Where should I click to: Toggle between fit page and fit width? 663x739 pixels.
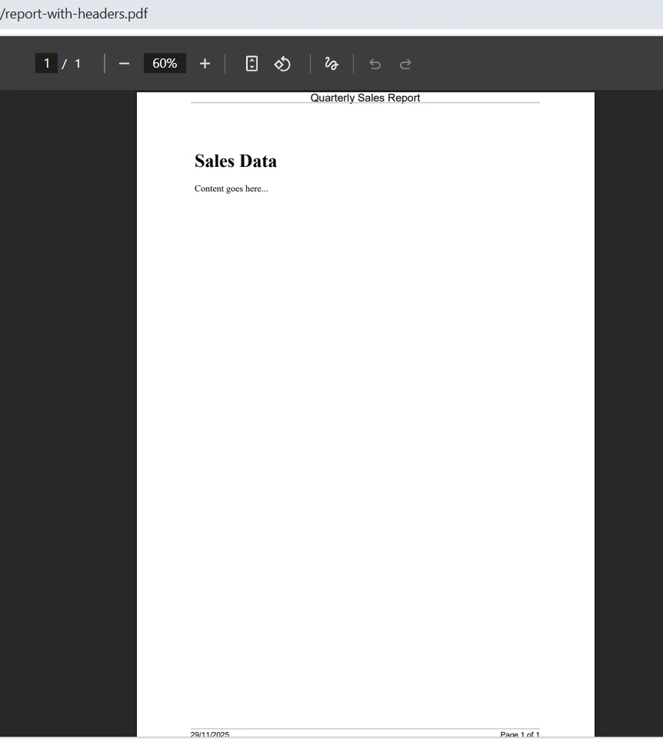[x=252, y=63]
